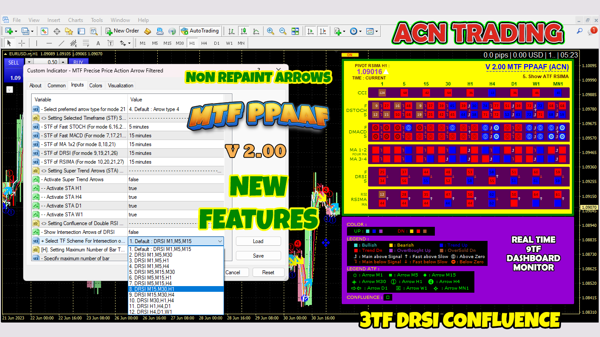Screen dimensions: 600x337
Task: Expand the Arrows objects dropdown
Action: pyautogui.click(x=130, y=43)
